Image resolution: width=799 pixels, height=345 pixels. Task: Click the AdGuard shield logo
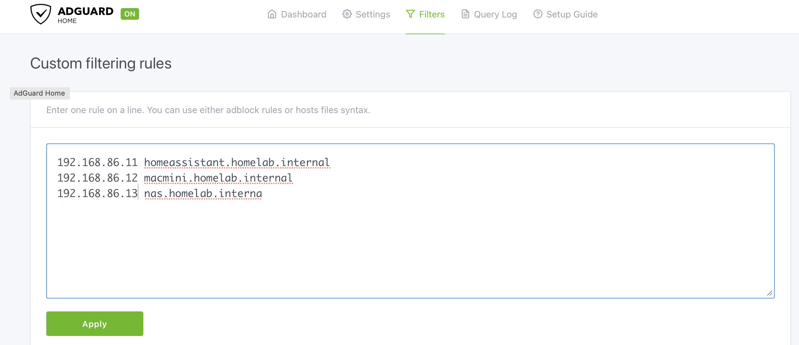pyautogui.click(x=40, y=14)
